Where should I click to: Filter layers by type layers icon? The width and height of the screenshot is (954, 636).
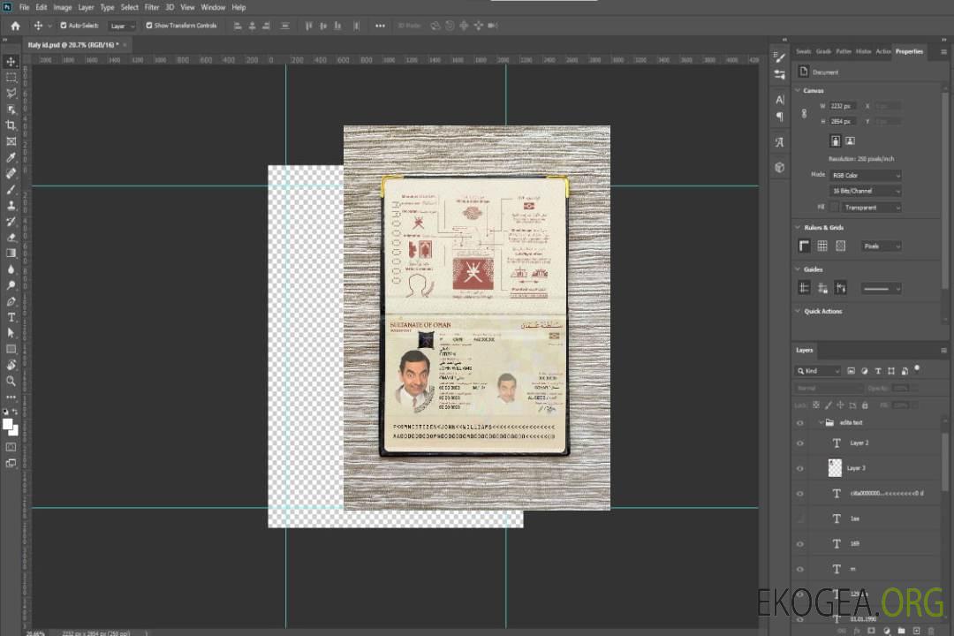pos(878,371)
